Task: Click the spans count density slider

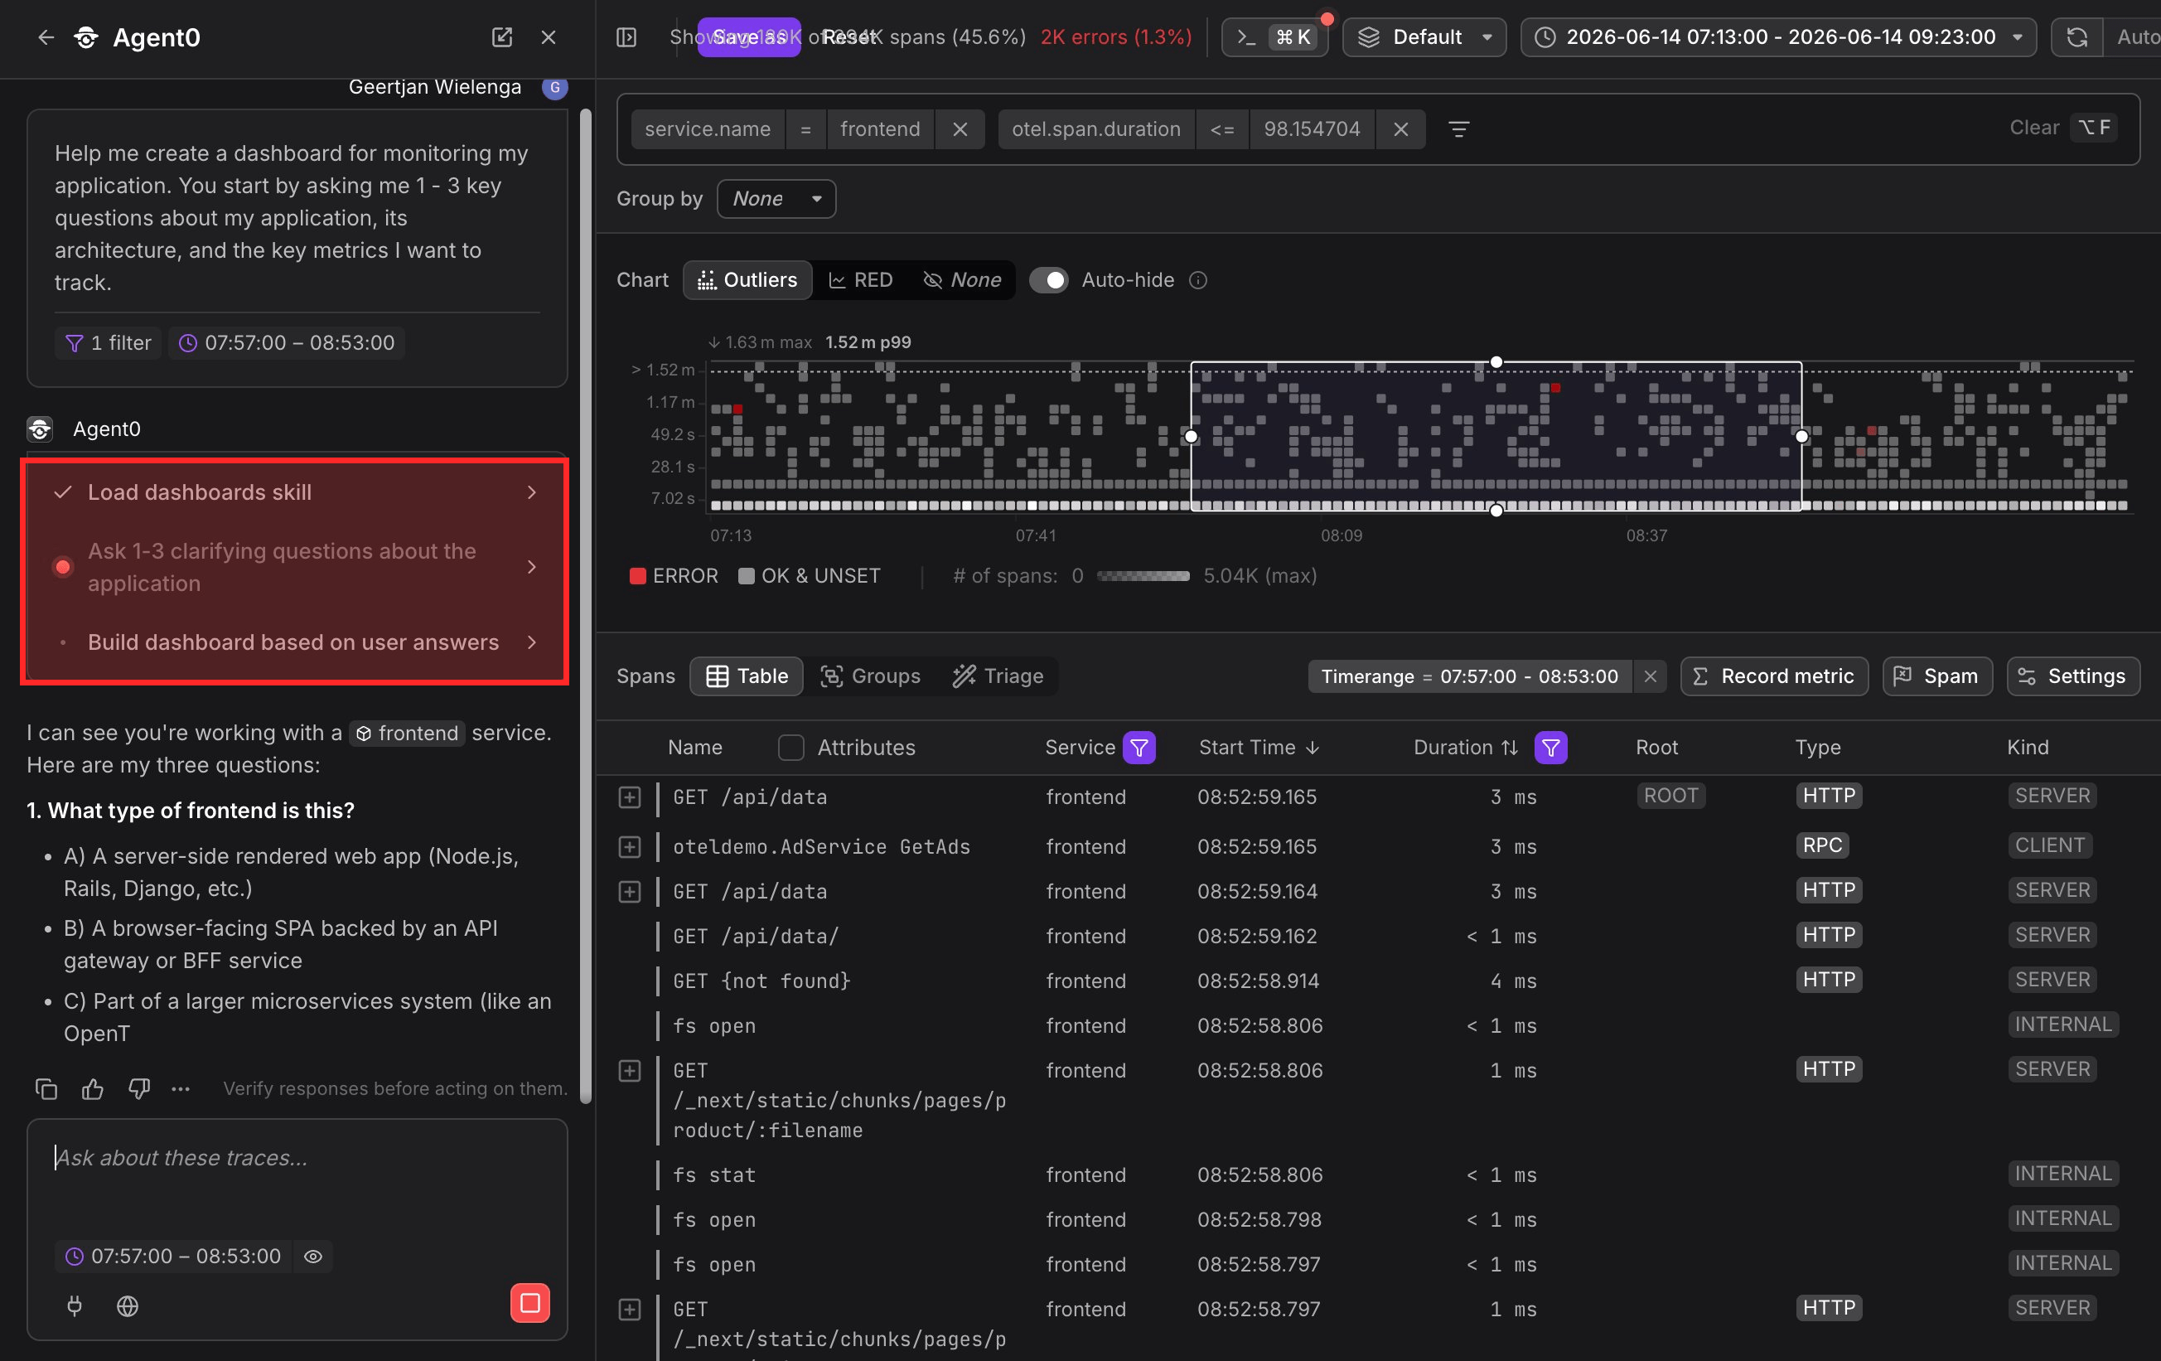Action: [1143, 576]
